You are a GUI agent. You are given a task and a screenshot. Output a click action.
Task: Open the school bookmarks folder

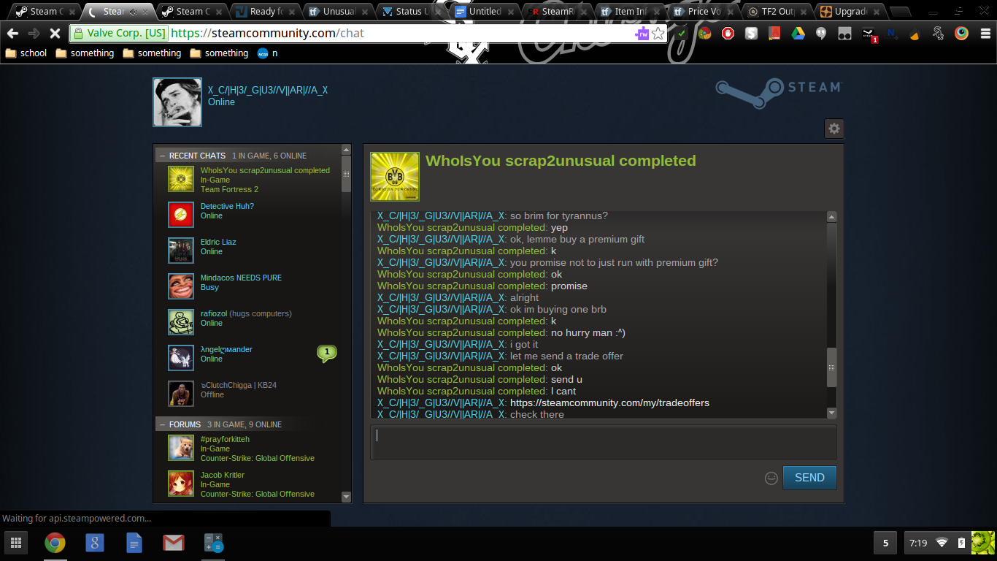tap(26, 53)
